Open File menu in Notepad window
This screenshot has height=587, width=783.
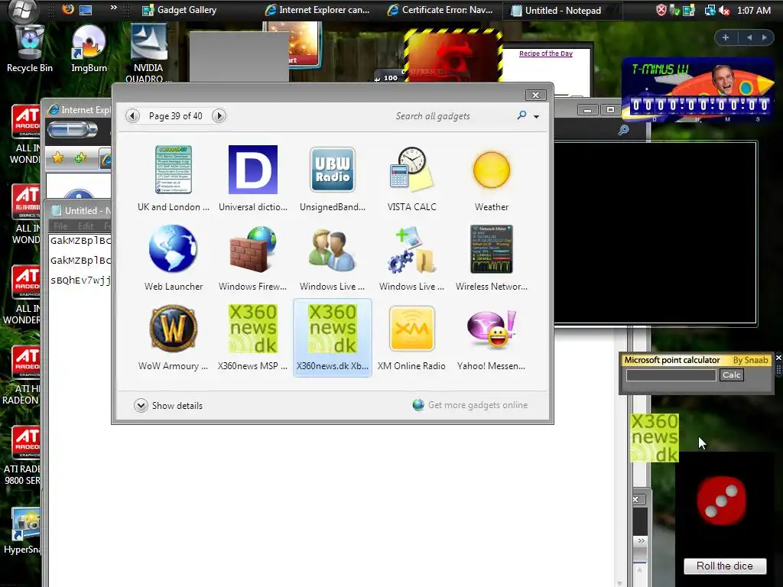pos(60,226)
